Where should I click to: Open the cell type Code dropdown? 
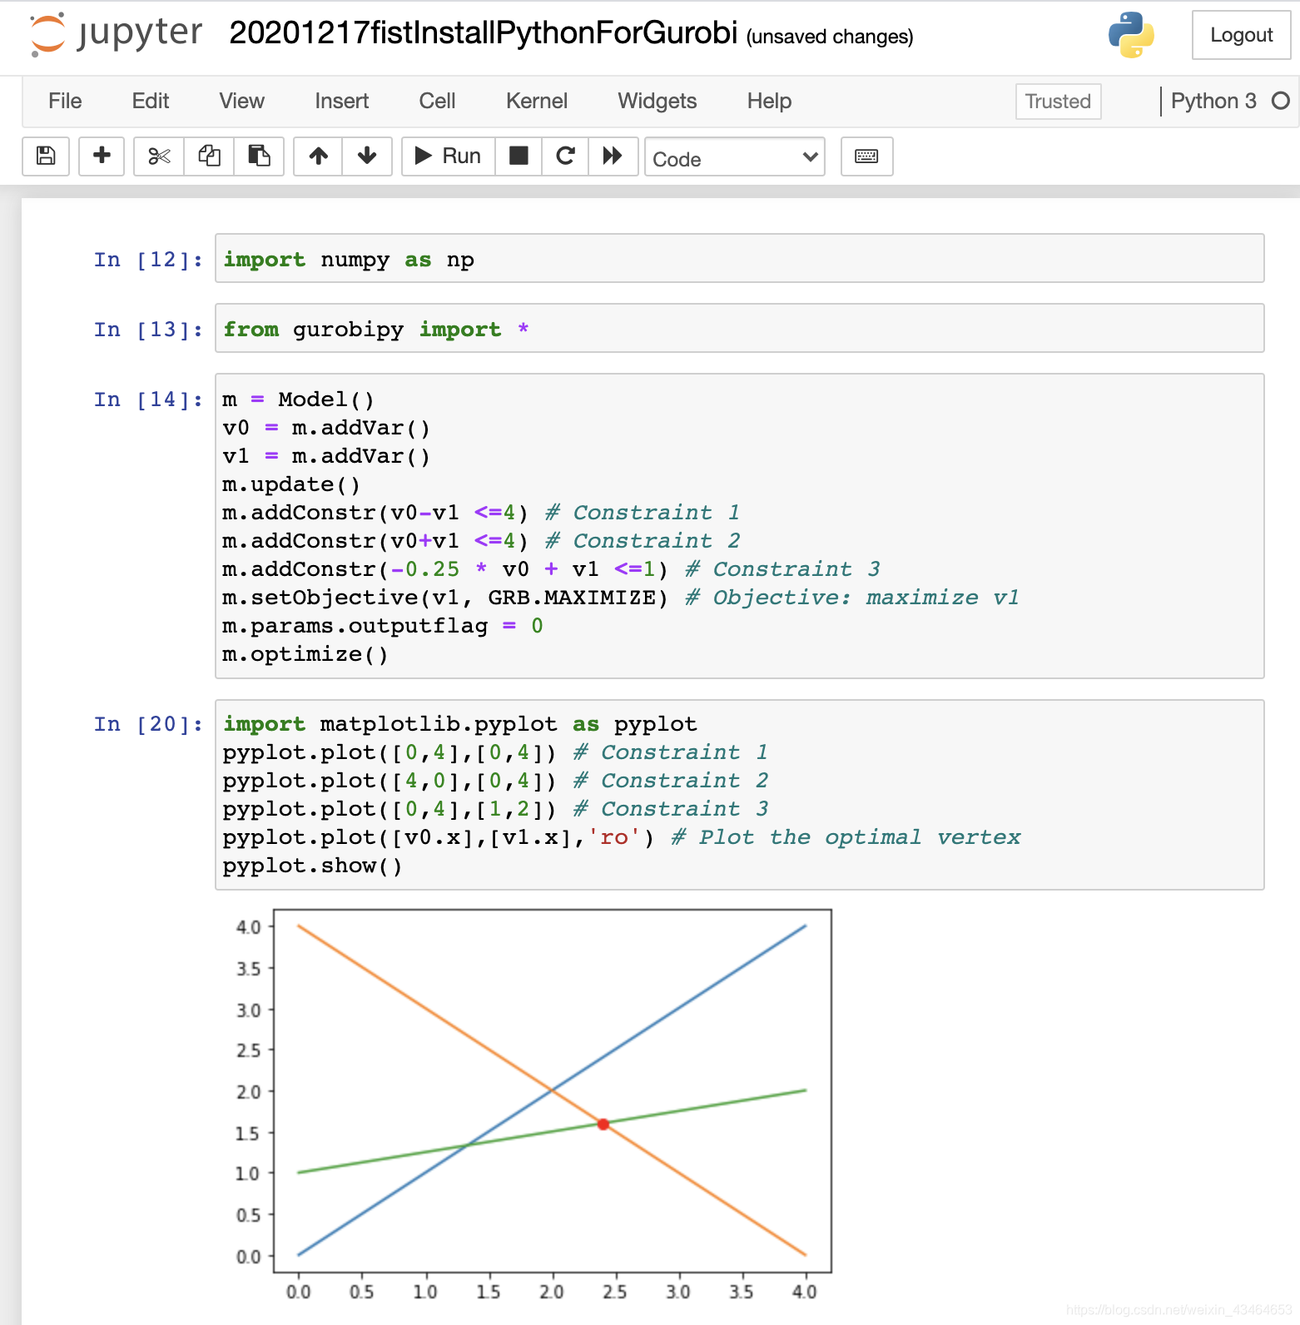point(735,157)
